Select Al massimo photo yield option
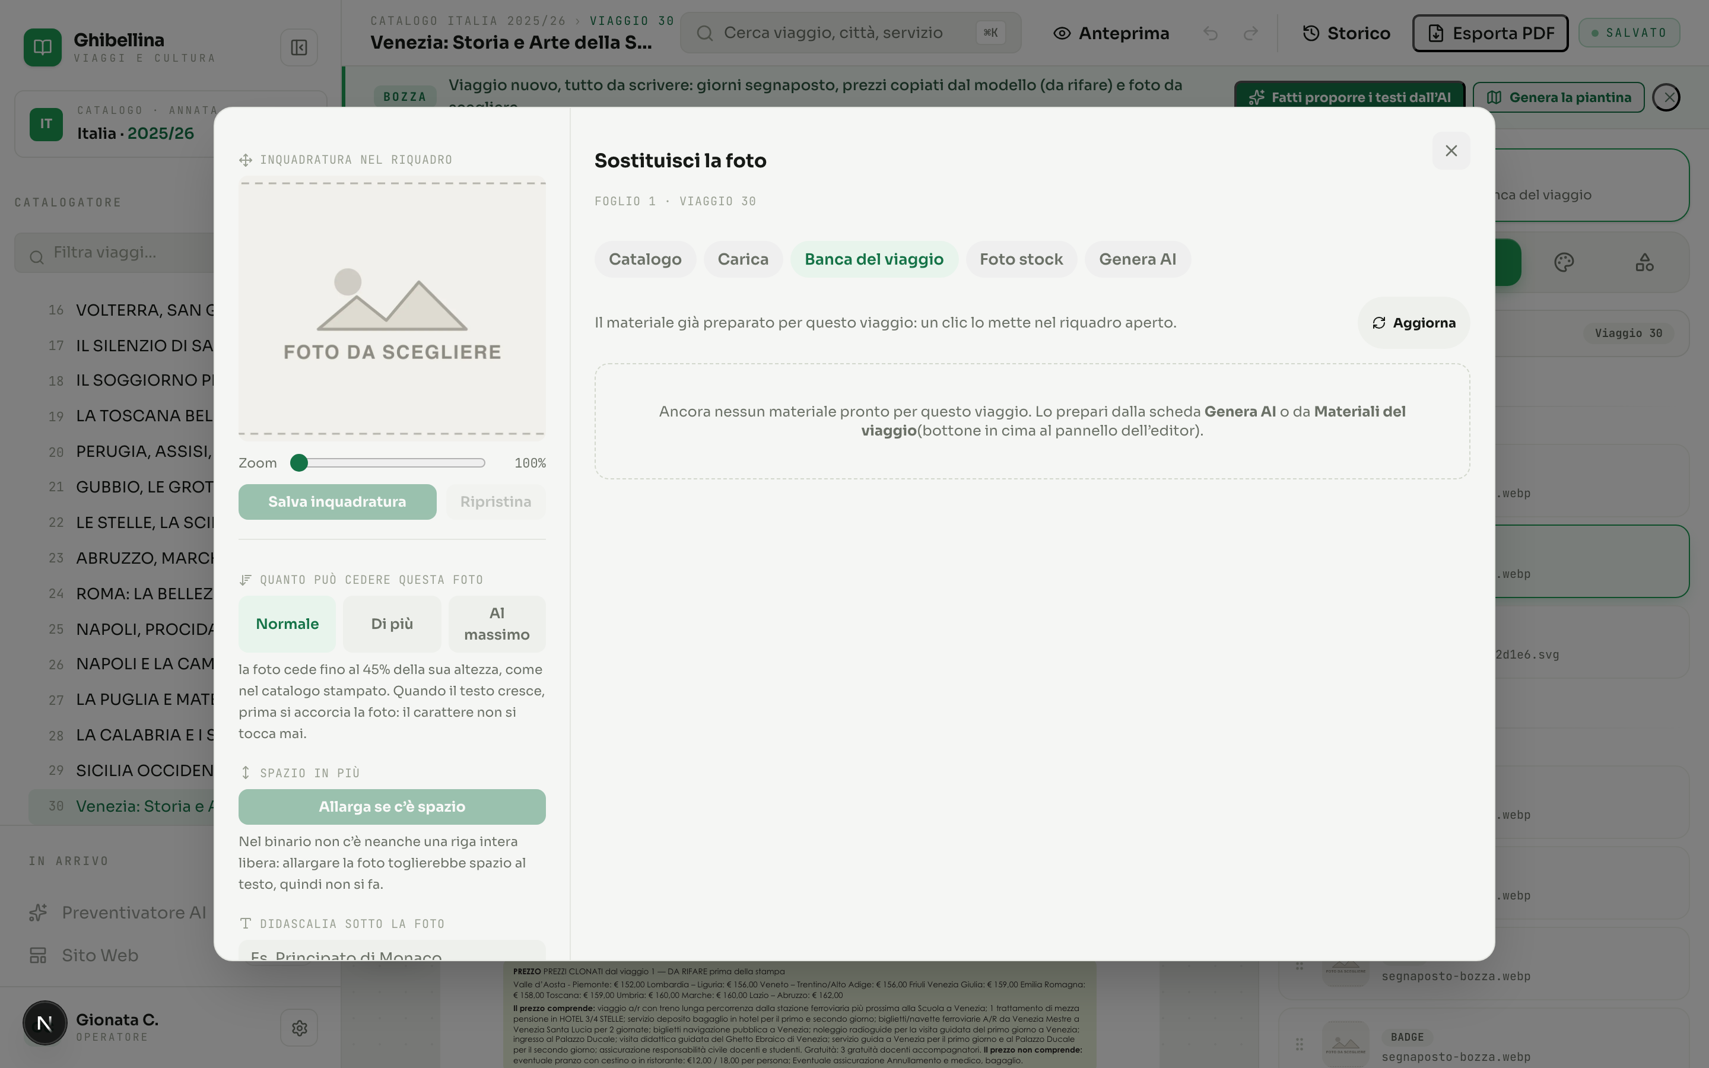The image size is (1709, 1068). coord(497,624)
